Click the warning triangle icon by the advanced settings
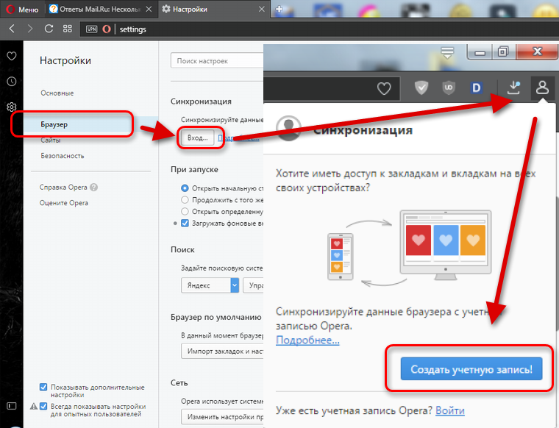The width and height of the screenshot is (559, 428). [x=34, y=406]
